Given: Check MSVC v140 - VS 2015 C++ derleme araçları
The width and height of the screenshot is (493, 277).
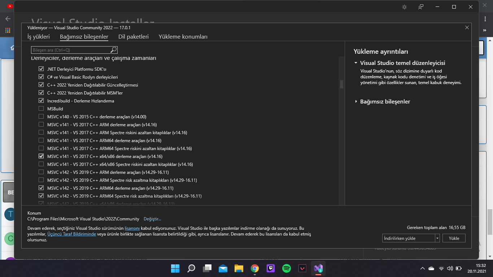Looking at the screenshot, I should tap(41, 116).
